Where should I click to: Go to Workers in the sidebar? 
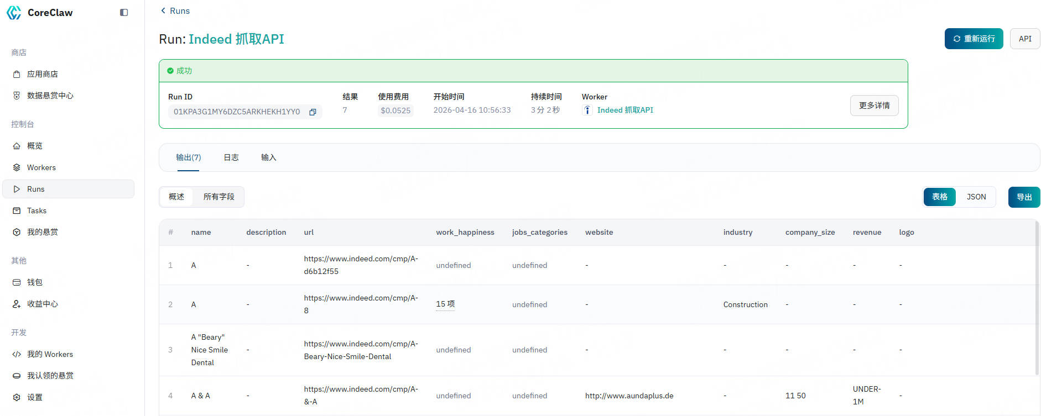(41, 167)
